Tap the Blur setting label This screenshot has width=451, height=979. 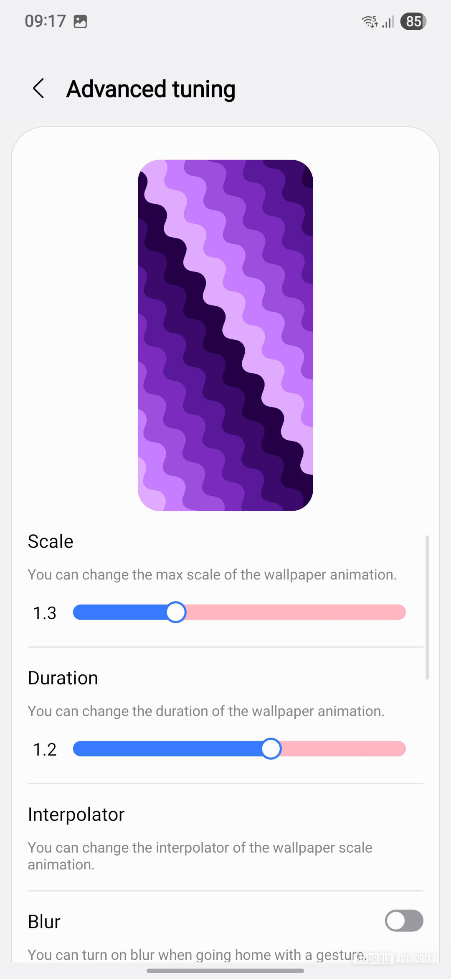(x=44, y=922)
